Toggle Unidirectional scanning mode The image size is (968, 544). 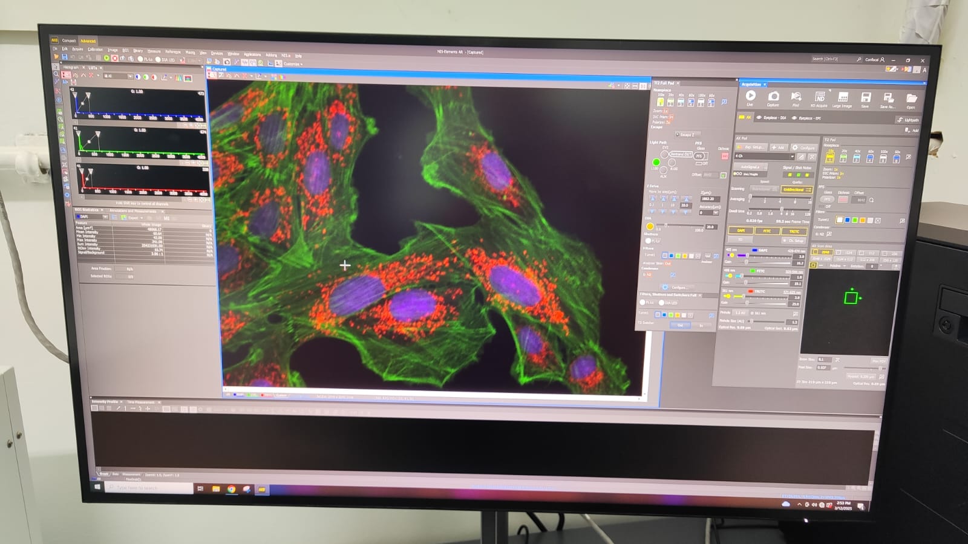point(797,189)
